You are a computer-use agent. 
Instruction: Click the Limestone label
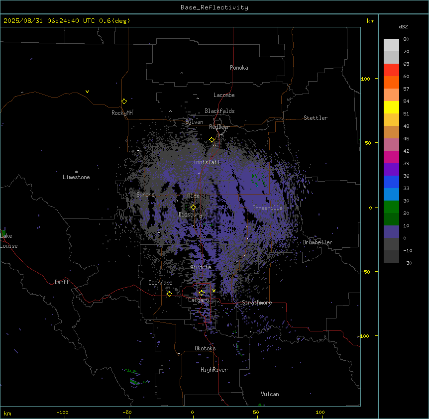pos(76,177)
